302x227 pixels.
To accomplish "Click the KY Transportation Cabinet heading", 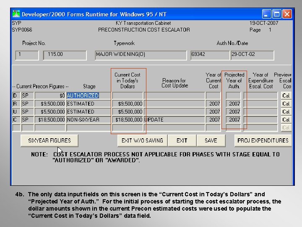I will 143,23.
